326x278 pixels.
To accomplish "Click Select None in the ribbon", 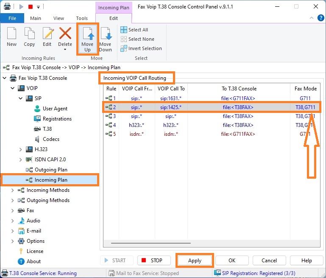I will (137, 39).
